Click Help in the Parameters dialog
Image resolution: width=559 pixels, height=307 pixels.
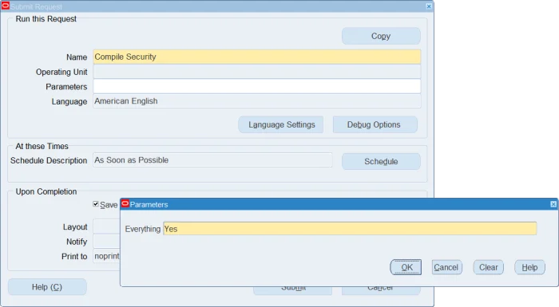529,267
